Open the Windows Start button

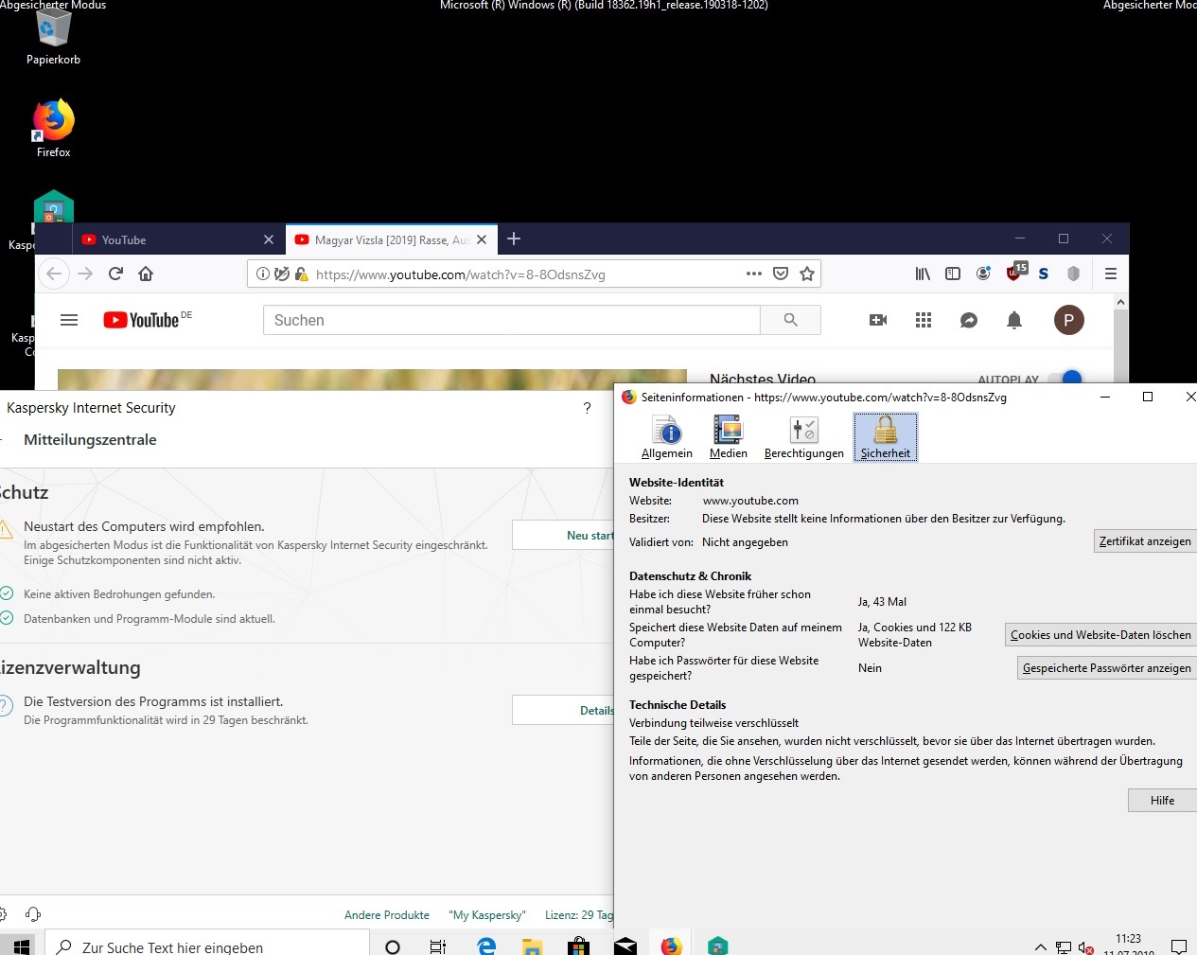click(23, 946)
